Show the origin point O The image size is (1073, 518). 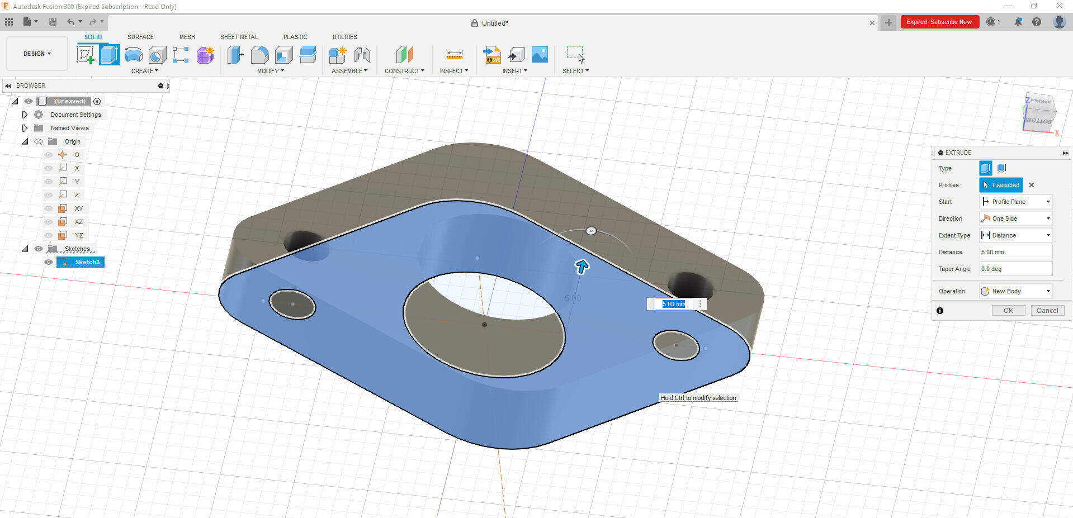pos(49,155)
